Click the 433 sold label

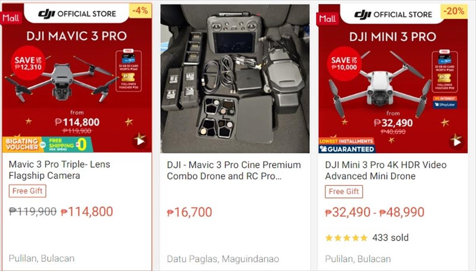[x=390, y=238]
